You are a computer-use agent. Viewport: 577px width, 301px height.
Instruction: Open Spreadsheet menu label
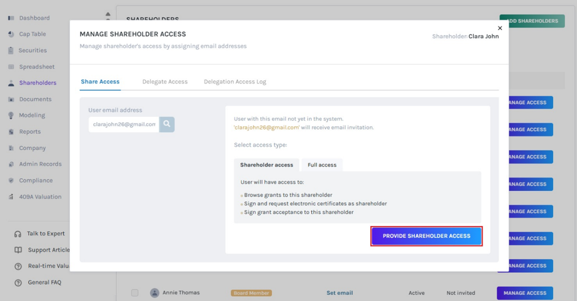(x=37, y=67)
